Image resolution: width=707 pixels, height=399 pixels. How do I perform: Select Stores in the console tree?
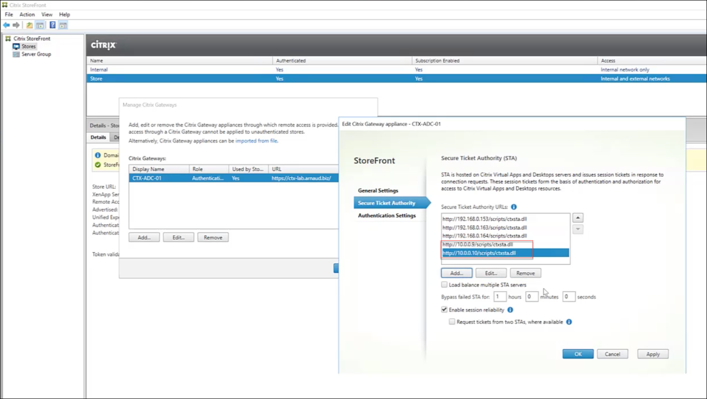click(x=28, y=46)
